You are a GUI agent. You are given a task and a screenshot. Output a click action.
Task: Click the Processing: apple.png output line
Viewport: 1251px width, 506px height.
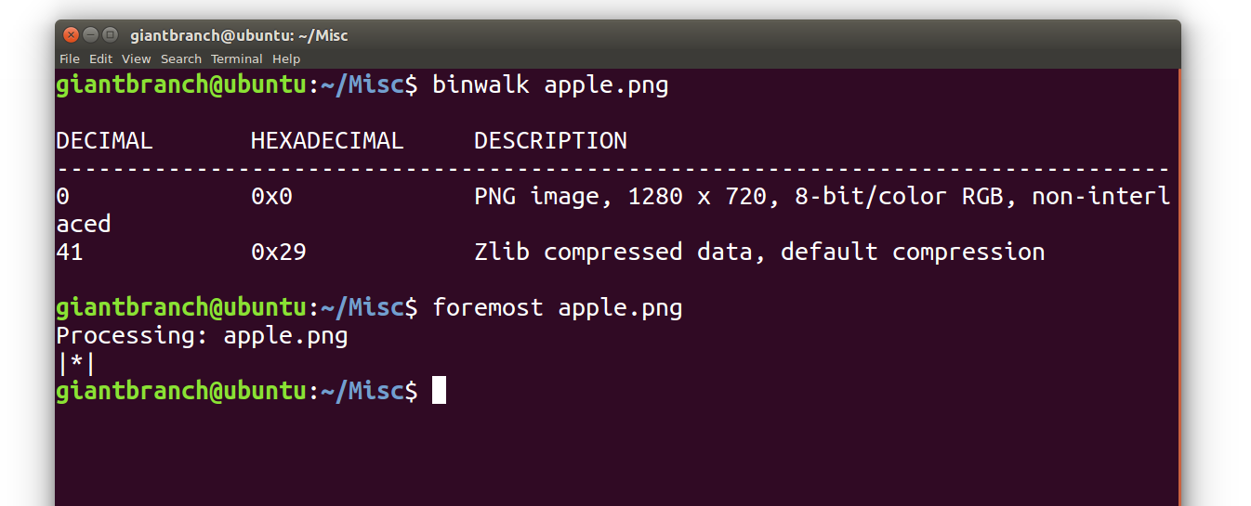click(202, 335)
